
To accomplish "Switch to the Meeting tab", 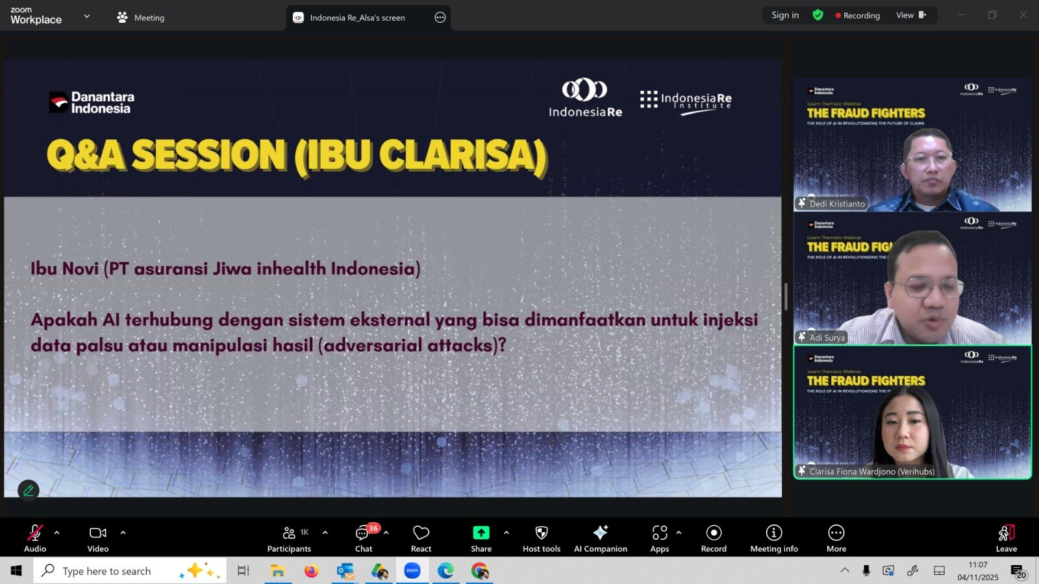I will pos(140,18).
